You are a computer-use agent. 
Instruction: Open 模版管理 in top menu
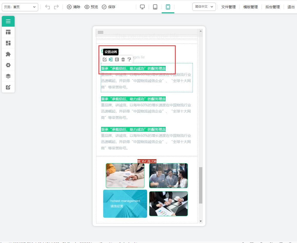(x=250, y=7)
